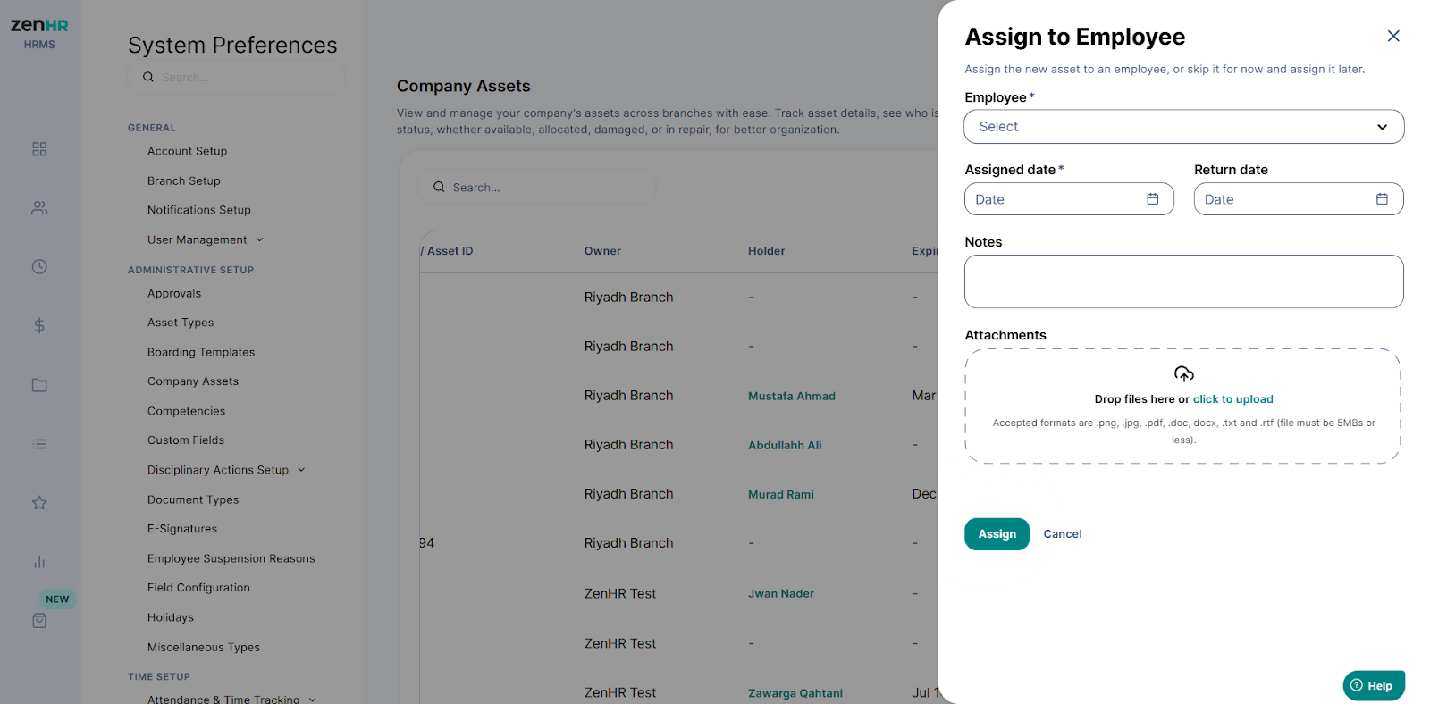Screen dimensions: 1430x704
Task: Focus the Notes text area
Action: [x=1184, y=281]
